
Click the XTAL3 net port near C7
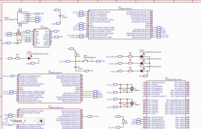point(116,99)
